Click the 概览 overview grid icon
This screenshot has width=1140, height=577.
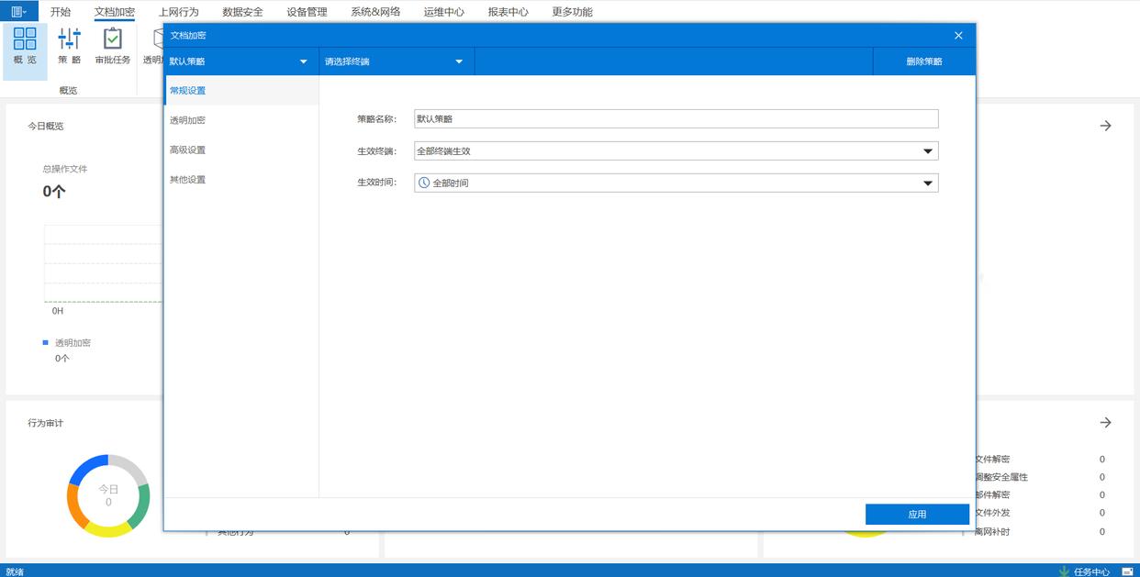(x=25, y=39)
